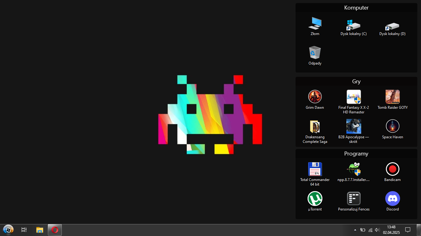Click the Show desktop strip
This screenshot has width=421, height=236.
click(x=419, y=230)
